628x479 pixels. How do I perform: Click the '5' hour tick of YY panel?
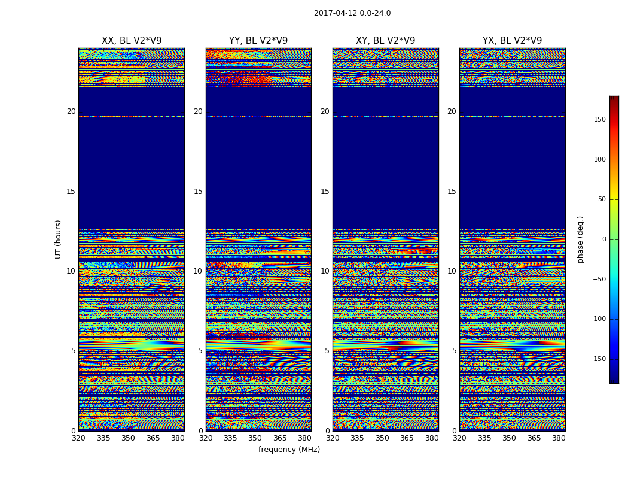[x=200, y=351]
